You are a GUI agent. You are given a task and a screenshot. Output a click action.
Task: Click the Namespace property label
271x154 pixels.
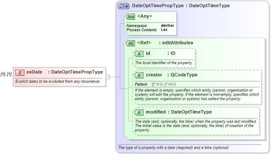[136, 26]
